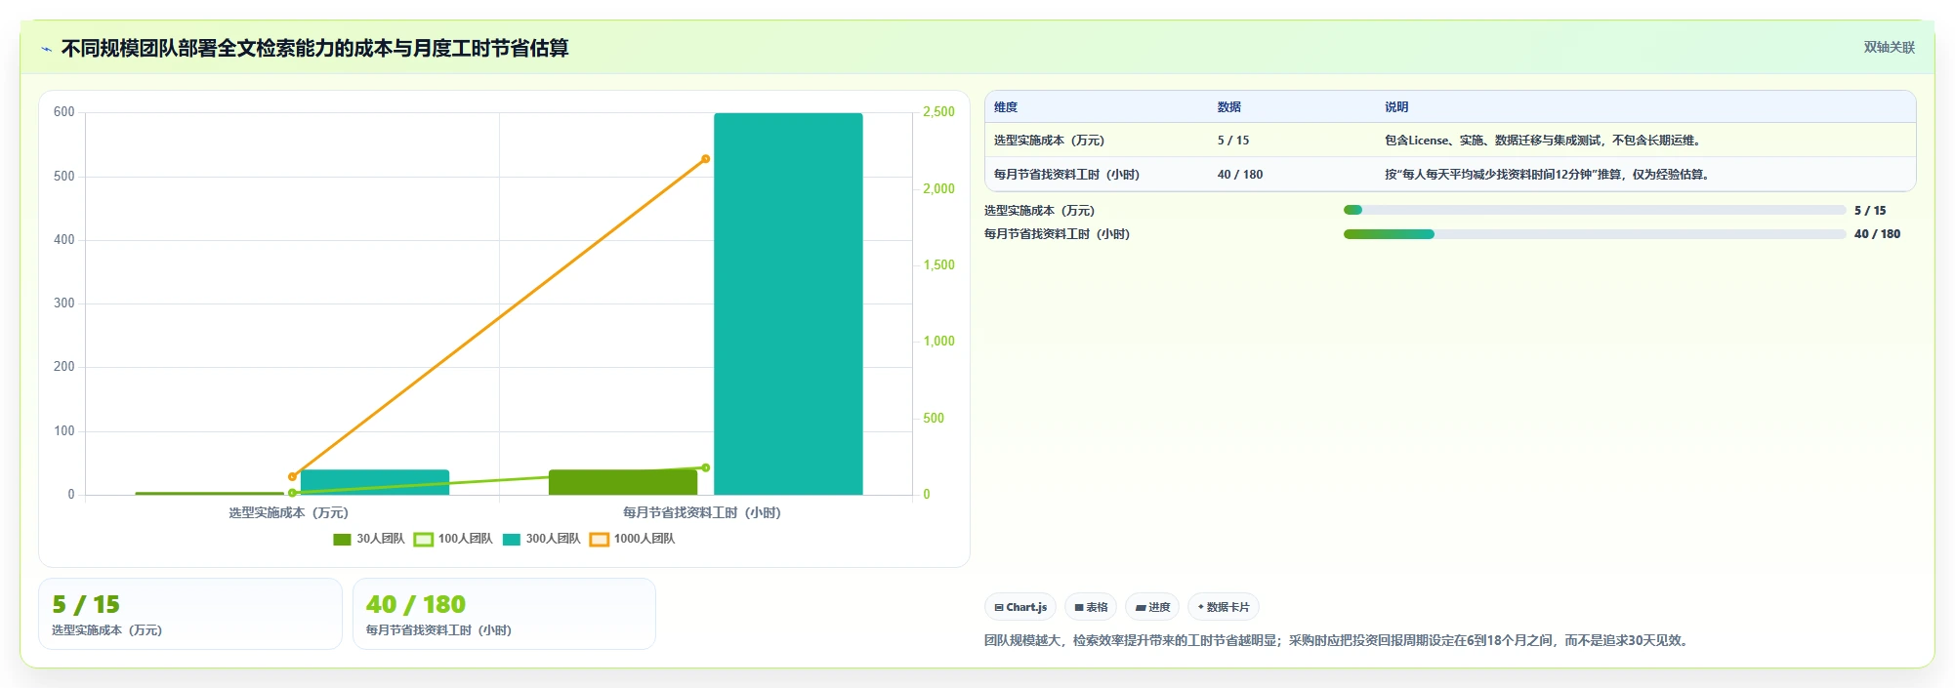The width and height of the screenshot is (1955, 688).
Task: Click the 数据 table column header
Action: coord(1228,107)
